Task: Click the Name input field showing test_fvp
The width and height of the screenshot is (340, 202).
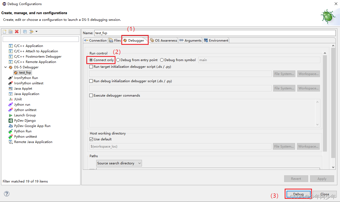Action: (187, 33)
